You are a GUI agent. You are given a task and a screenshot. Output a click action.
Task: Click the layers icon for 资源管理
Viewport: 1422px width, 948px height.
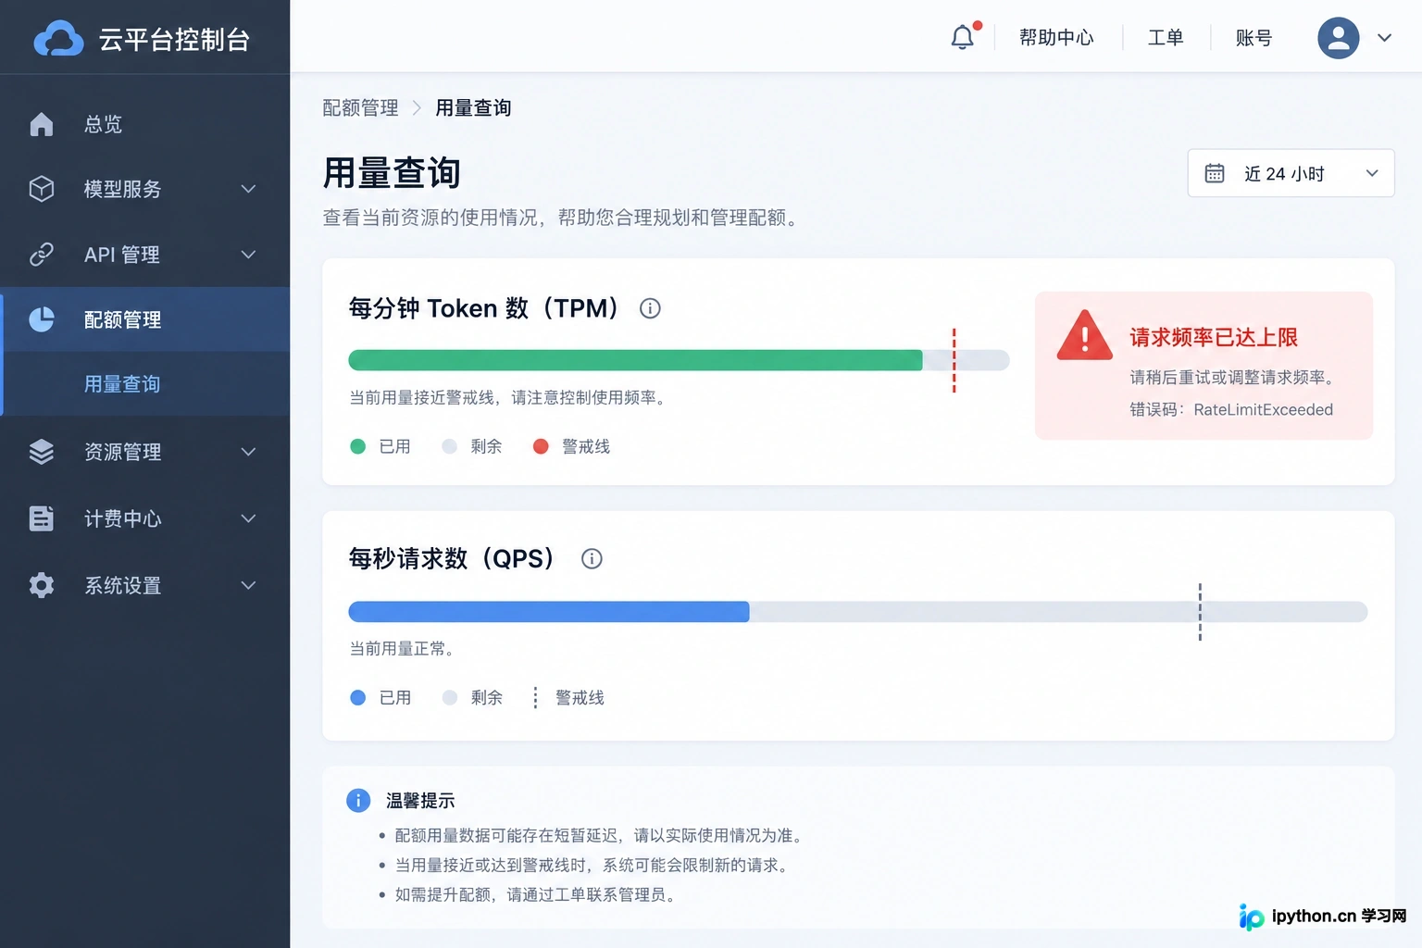click(x=42, y=452)
